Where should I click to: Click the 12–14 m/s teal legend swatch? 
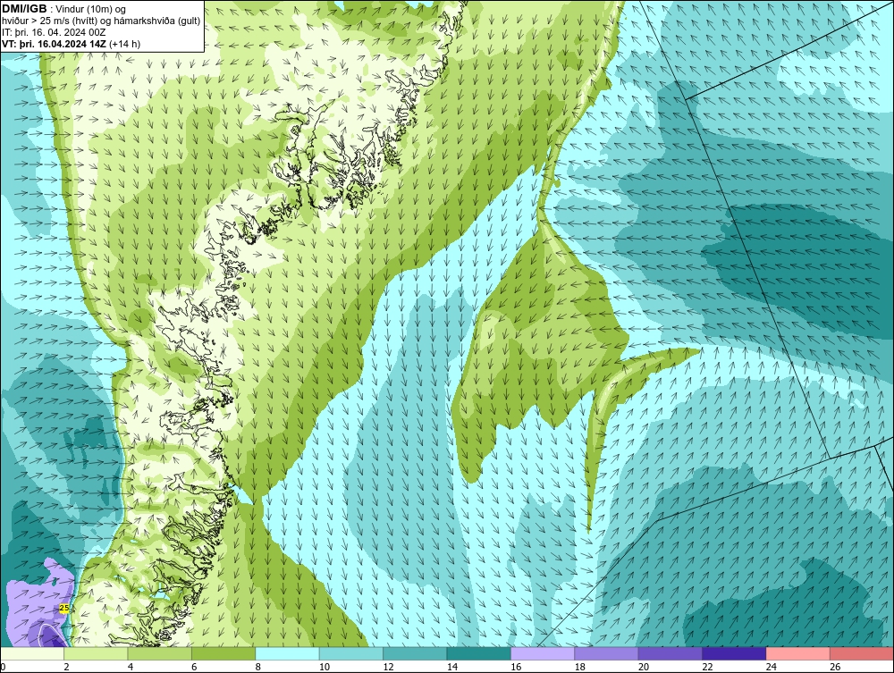point(415,653)
